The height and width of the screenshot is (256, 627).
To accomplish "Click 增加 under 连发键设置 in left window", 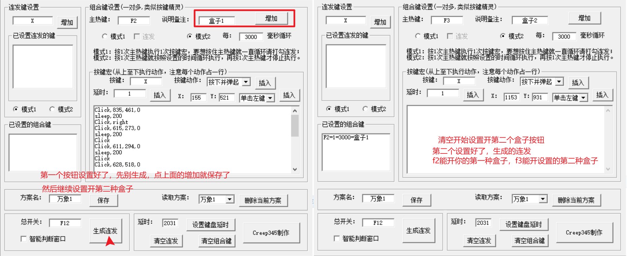I will click(67, 23).
